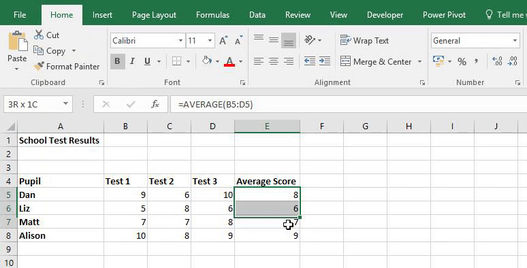Toggle Wrap Text for selected cells

[x=364, y=41]
